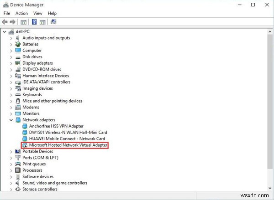Select the DVD/CD-ROM drives label

(x=42, y=69)
